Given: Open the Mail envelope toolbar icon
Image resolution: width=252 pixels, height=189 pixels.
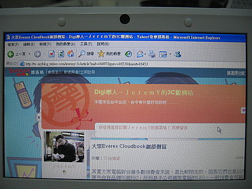Looking at the screenshot, I should tap(140, 54).
